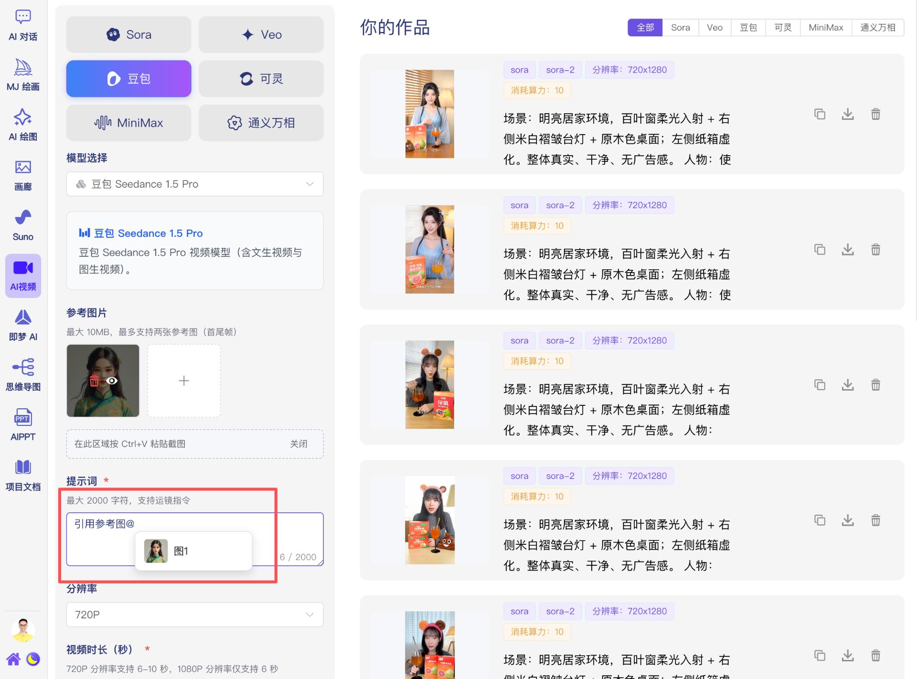Viewport: 917px width, 679px height.
Task: Switch to the 通义万相 filter tab
Action: [878, 27]
